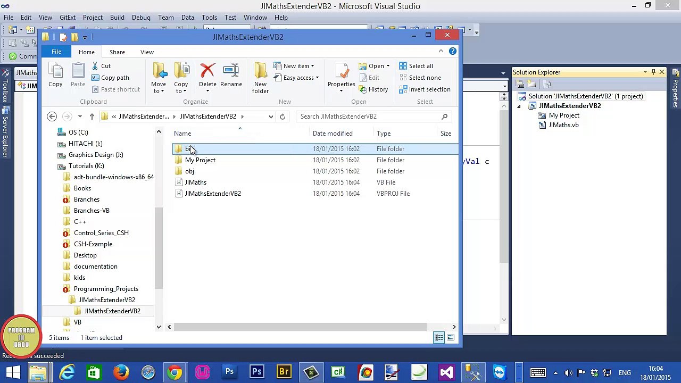This screenshot has width=681, height=383.
Task: Refresh the folder view in address bar
Action: point(283,116)
